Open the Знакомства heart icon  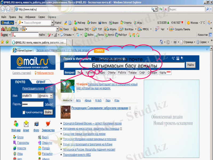pos(48,124)
